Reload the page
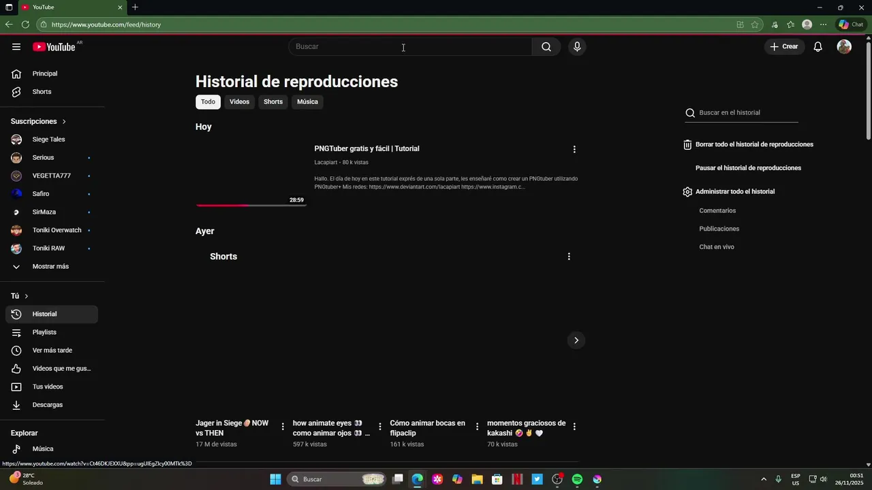This screenshot has width=872, height=490. point(25,24)
